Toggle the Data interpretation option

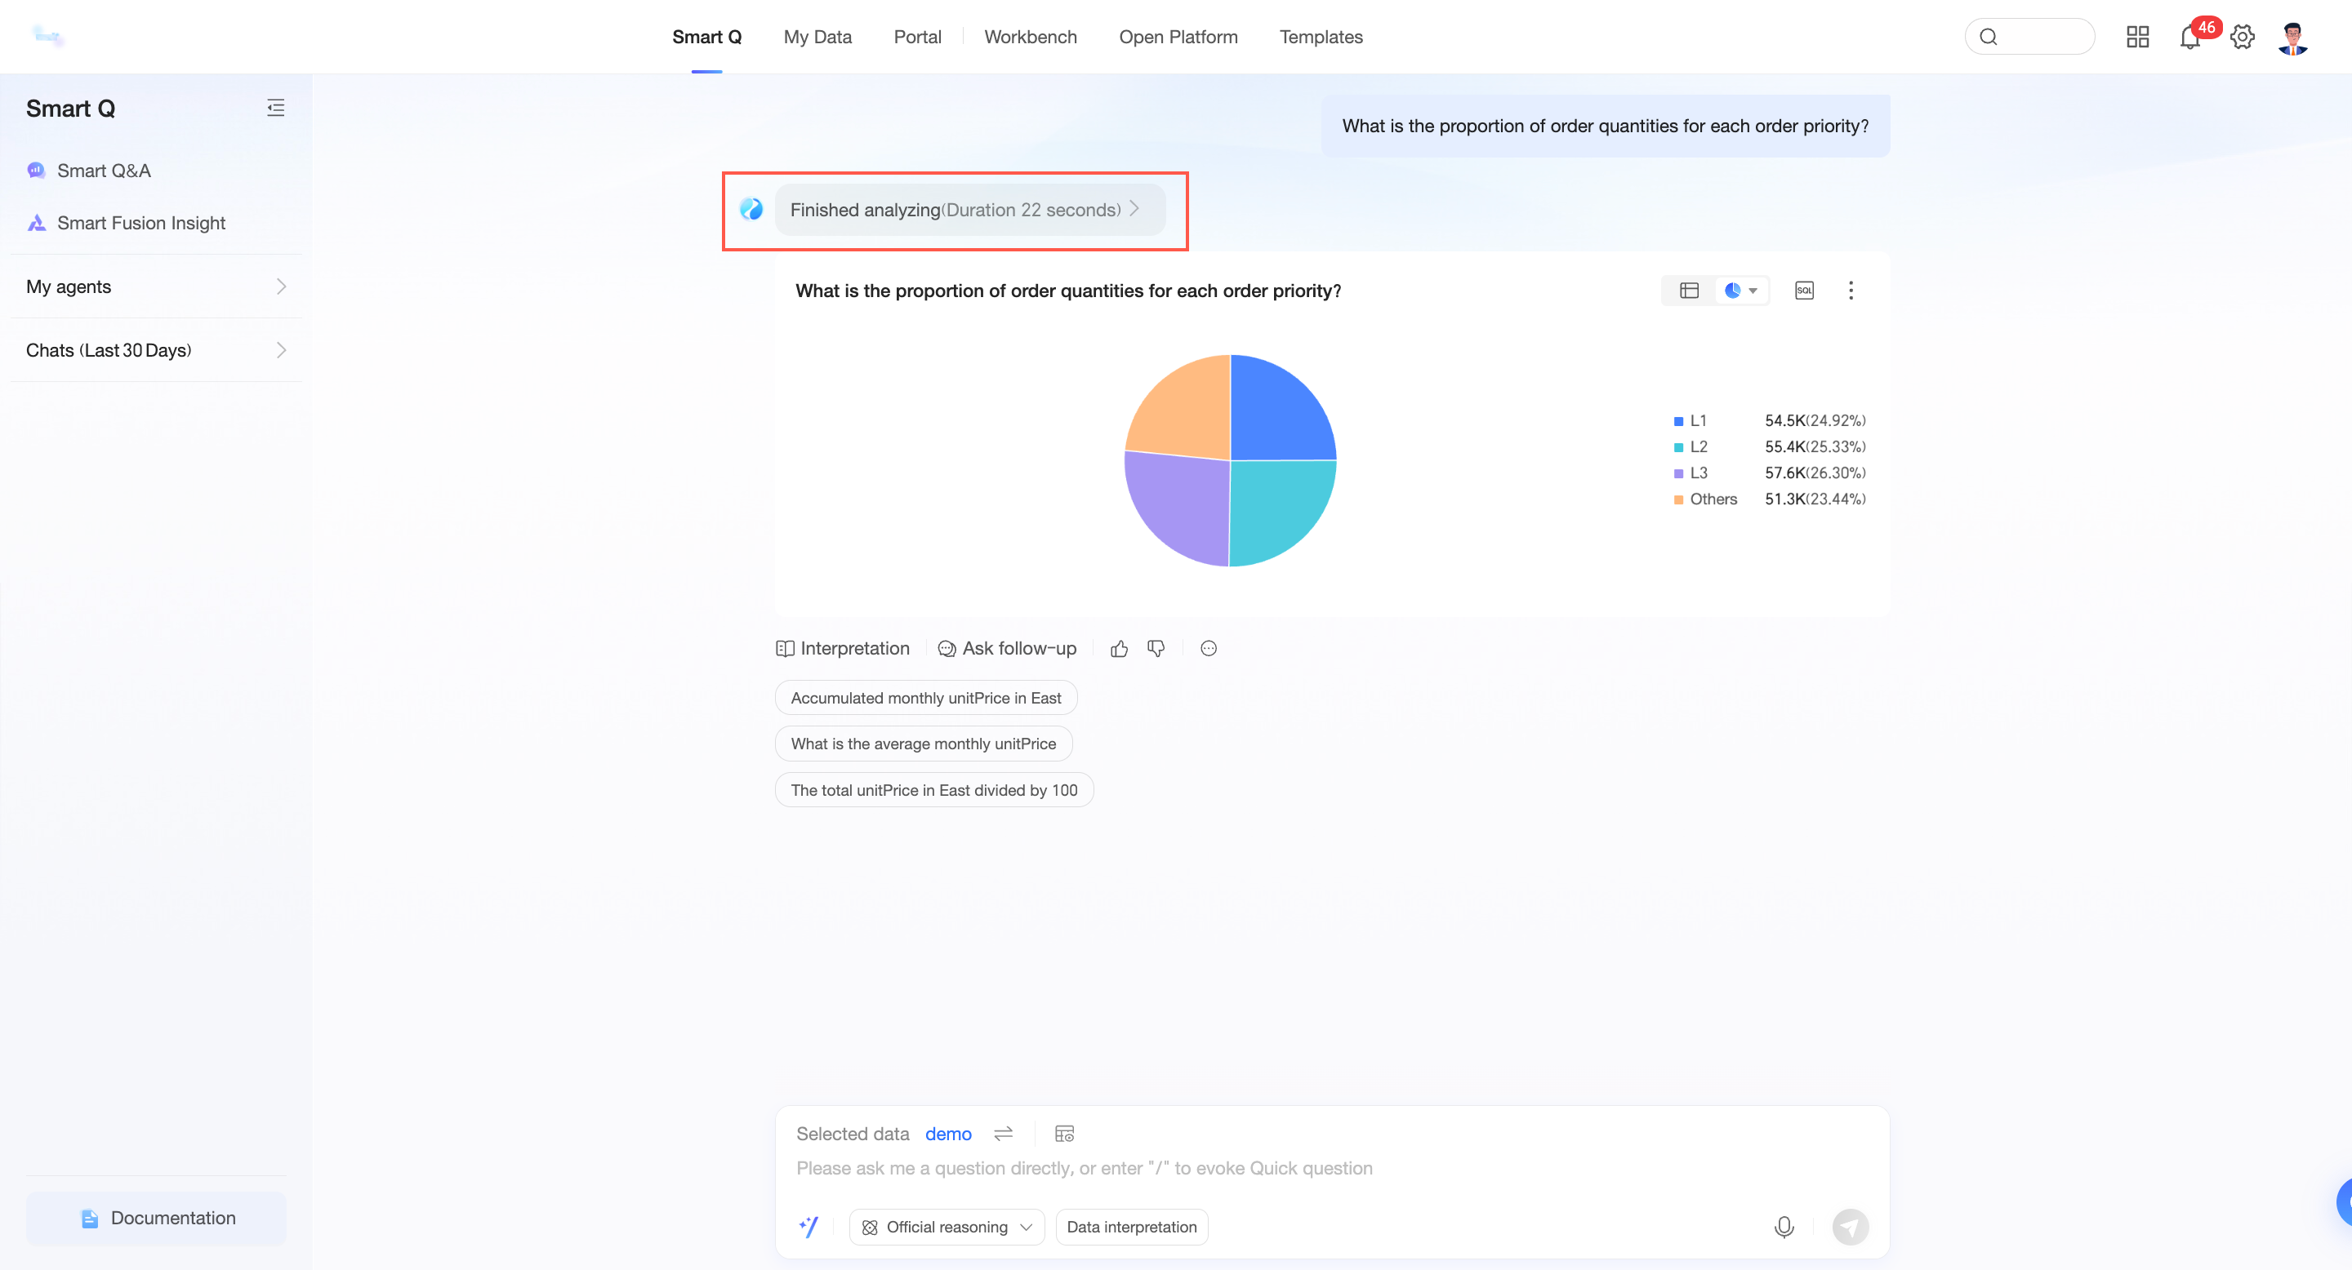(1130, 1227)
